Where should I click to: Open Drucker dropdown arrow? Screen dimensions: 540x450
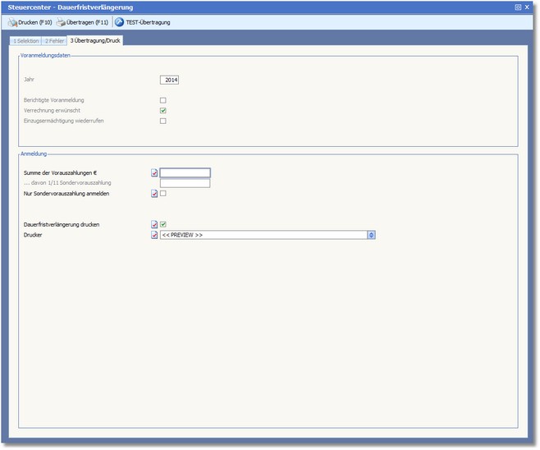(371, 235)
